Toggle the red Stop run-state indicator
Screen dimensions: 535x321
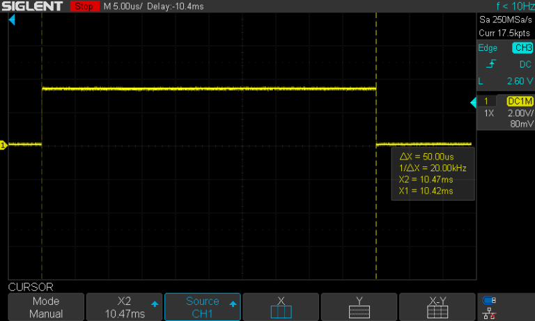coord(84,7)
